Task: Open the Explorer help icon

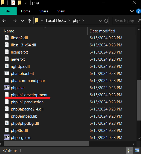Action: pyautogui.click(x=138, y=11)
